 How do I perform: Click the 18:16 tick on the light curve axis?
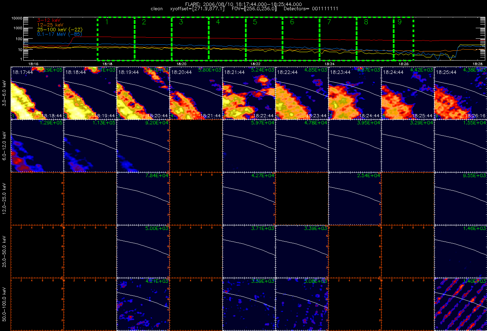coord(33,64)
